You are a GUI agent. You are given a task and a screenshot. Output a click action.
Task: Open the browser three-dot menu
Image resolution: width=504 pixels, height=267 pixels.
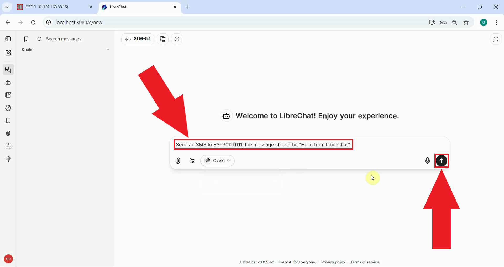coord(496,23)
